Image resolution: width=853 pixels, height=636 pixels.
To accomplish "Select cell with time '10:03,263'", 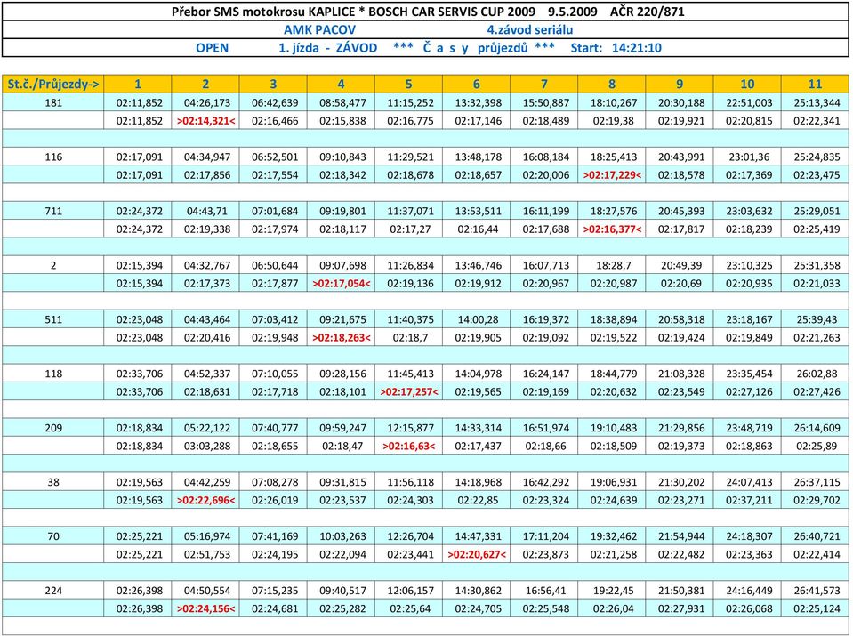I will (341, 535).
